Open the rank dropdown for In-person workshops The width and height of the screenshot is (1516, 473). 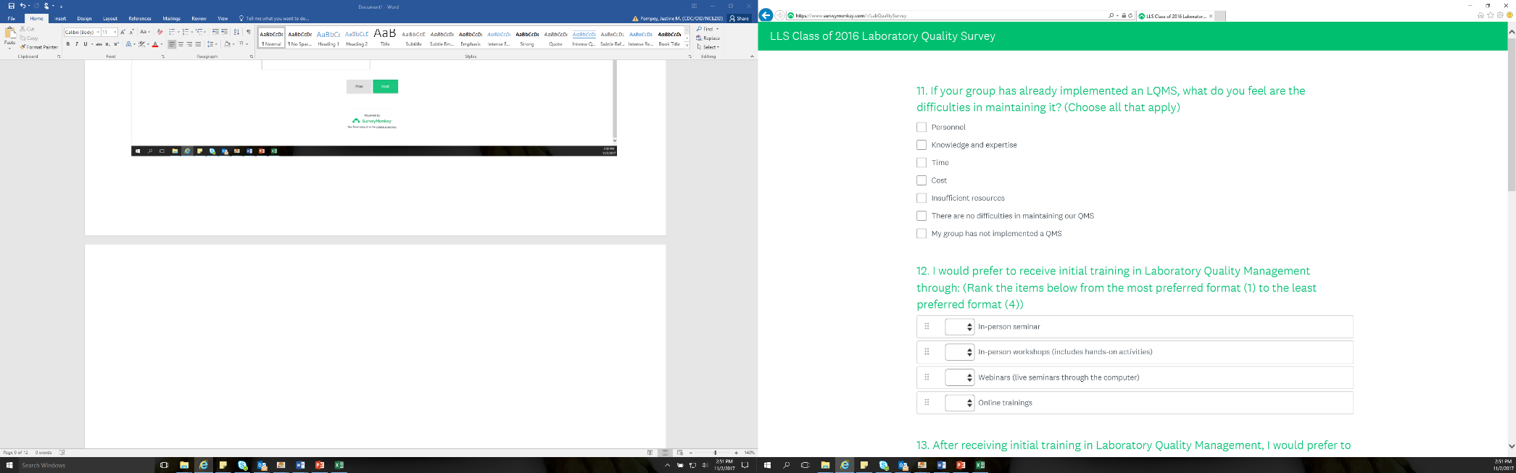959,352
